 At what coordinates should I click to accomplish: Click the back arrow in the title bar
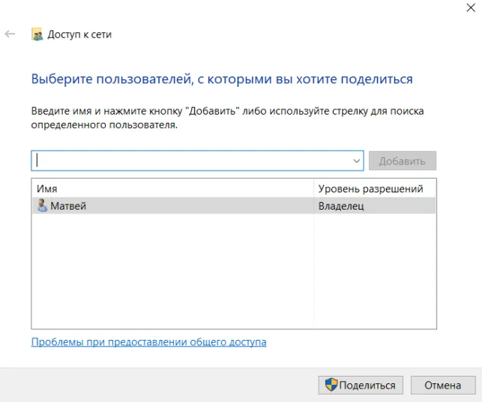(10, 34)
